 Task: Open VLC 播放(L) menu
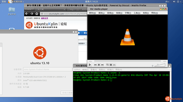(x=101, y=13)
